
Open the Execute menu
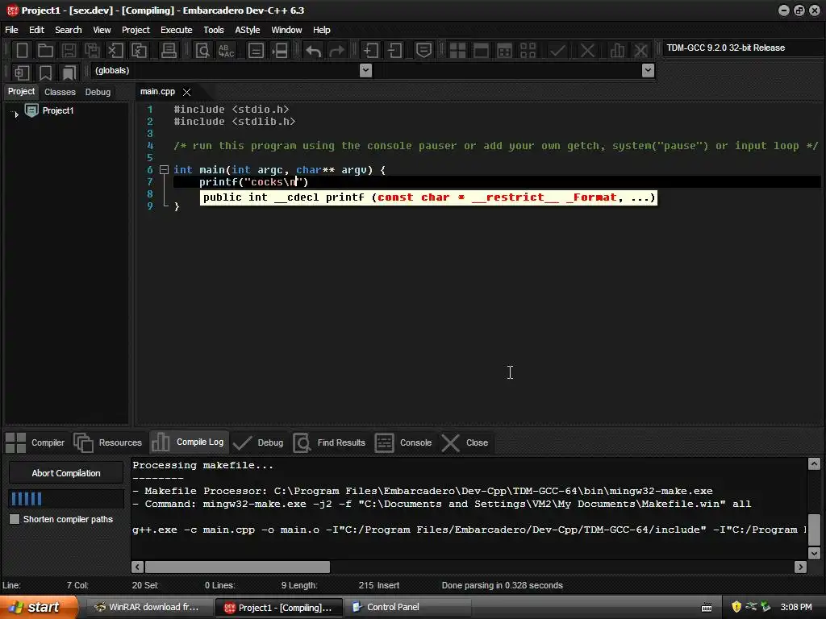point(177,30)
